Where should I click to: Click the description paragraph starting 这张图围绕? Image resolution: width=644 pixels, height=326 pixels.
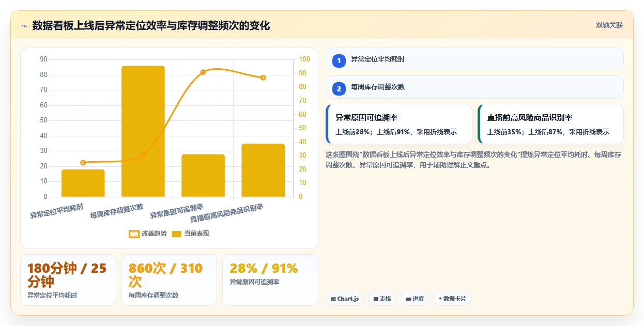click(x=473, y=160)
